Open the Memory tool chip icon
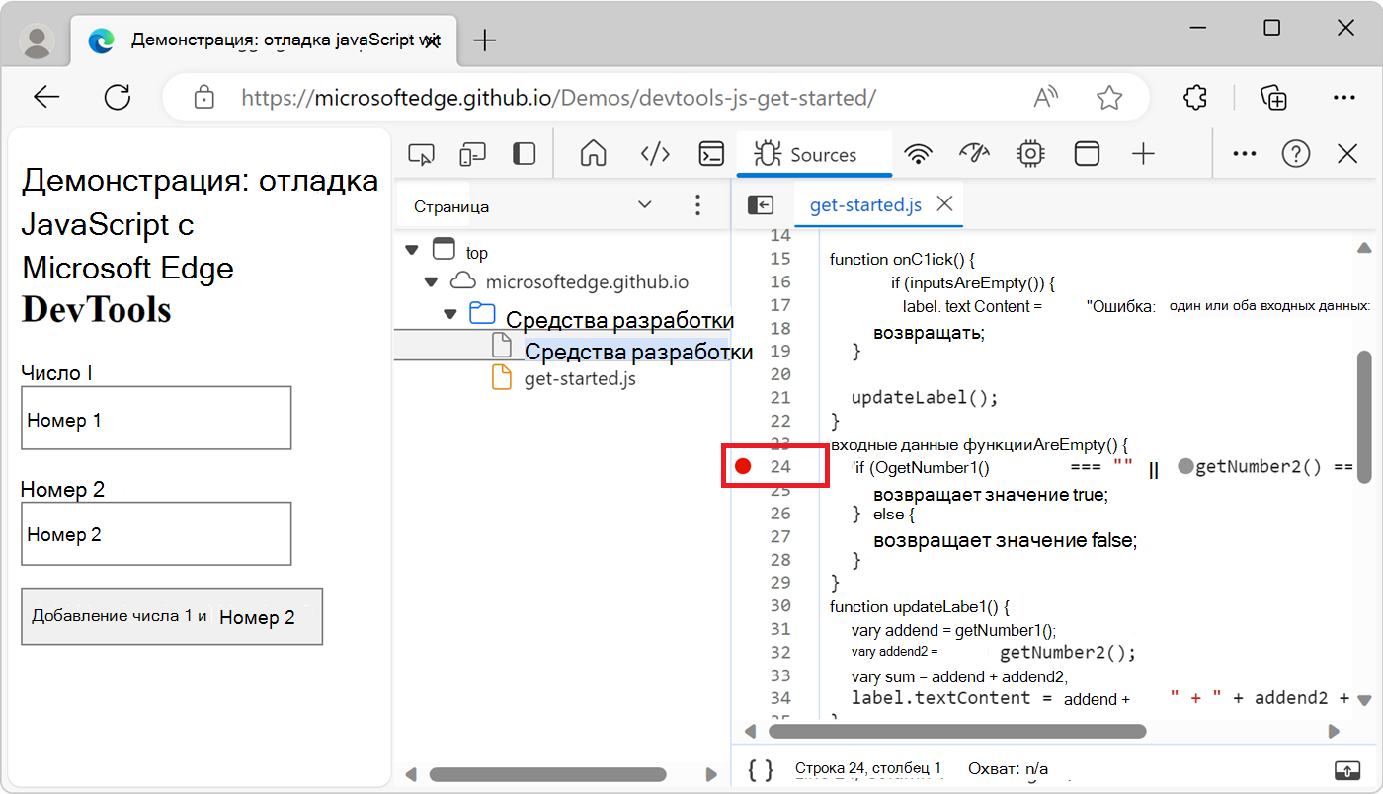 (1030, 154)
